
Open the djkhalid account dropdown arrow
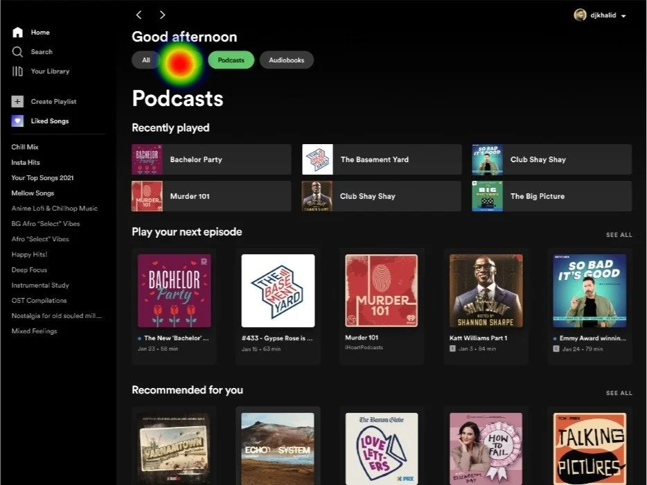[x=623, y=16]
